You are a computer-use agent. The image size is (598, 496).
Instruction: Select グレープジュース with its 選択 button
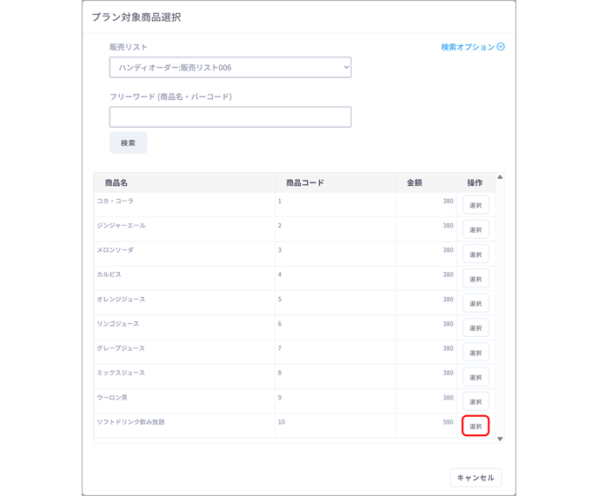point(475,353)
